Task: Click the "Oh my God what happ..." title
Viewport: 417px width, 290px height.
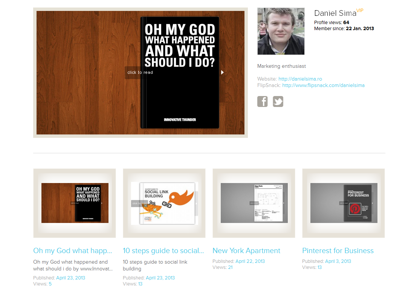Action: click(x=73, y=251)
